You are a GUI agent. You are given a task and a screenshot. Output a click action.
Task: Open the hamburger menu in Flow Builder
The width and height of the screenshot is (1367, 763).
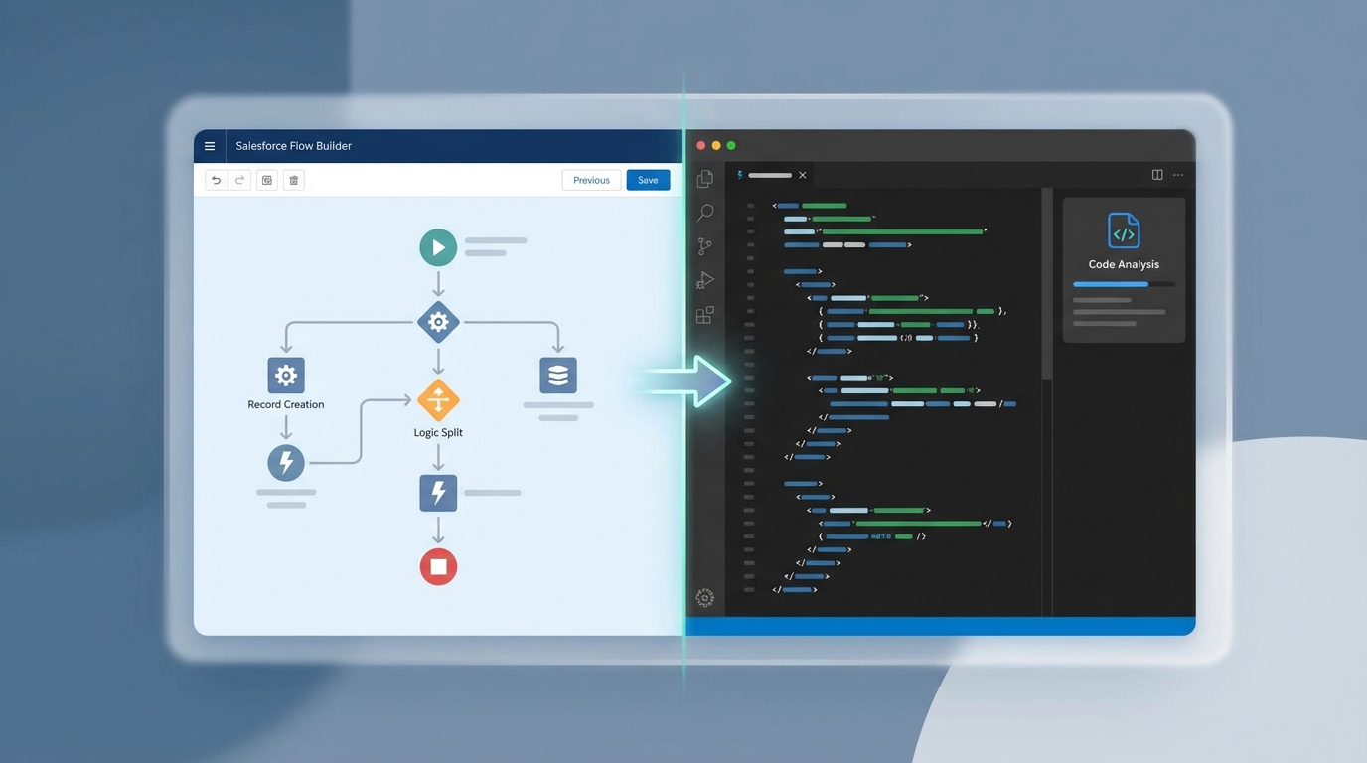(210, 145)
